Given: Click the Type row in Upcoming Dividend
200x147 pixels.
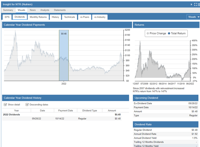Looking at the screenshot, I should tap(166, 115).
